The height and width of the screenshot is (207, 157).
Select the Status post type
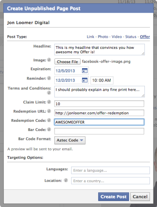point(131,37)
